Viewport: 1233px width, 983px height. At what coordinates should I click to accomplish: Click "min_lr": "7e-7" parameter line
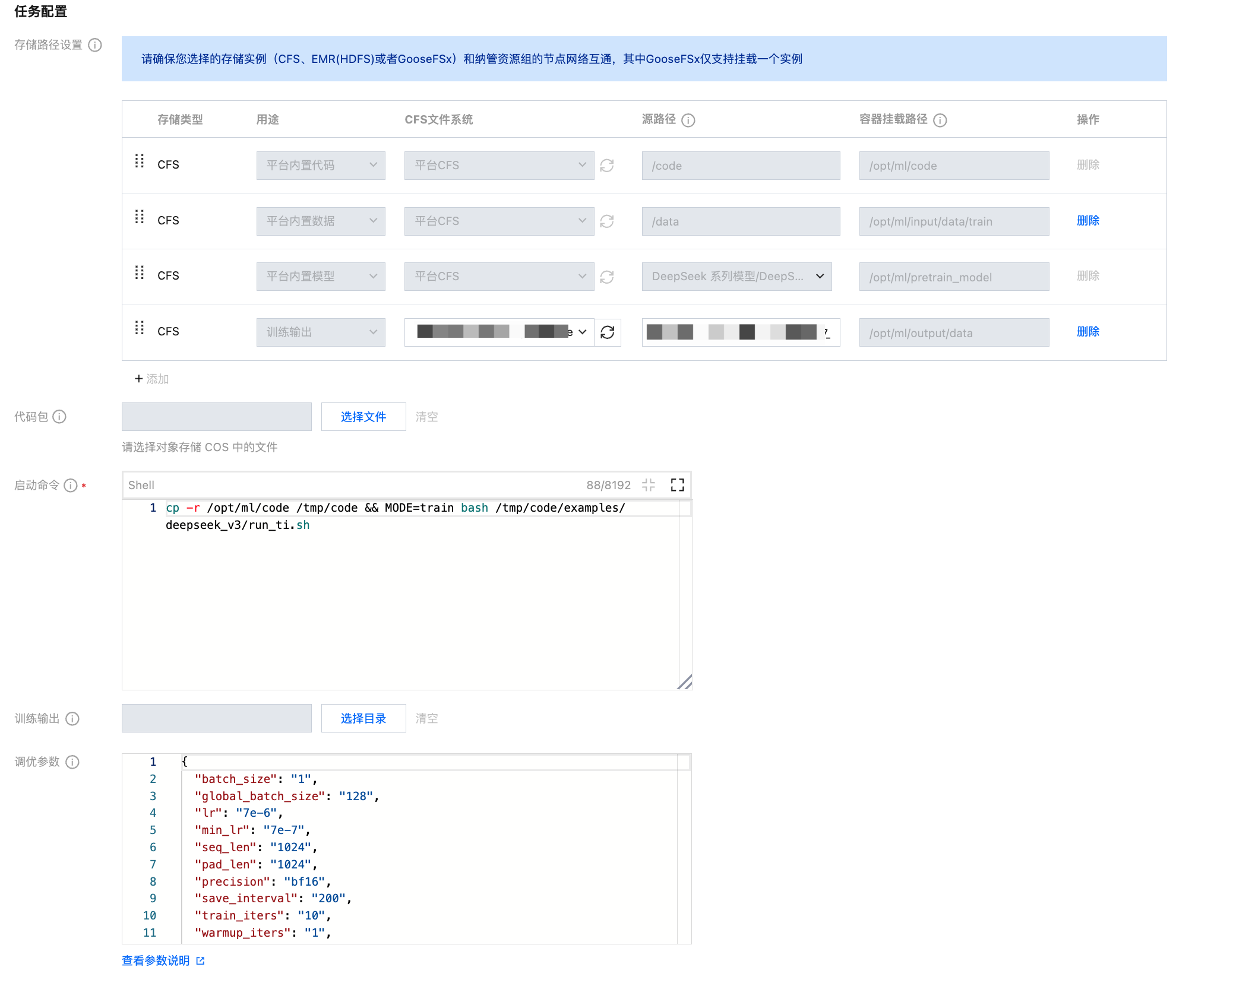click(252, 830)
